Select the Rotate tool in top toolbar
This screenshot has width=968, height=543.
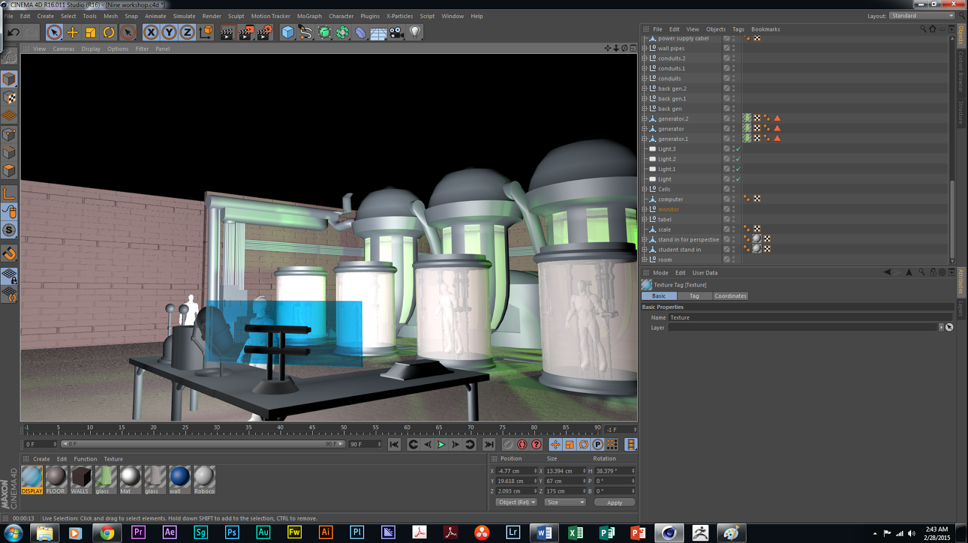(x=109, y=33)
